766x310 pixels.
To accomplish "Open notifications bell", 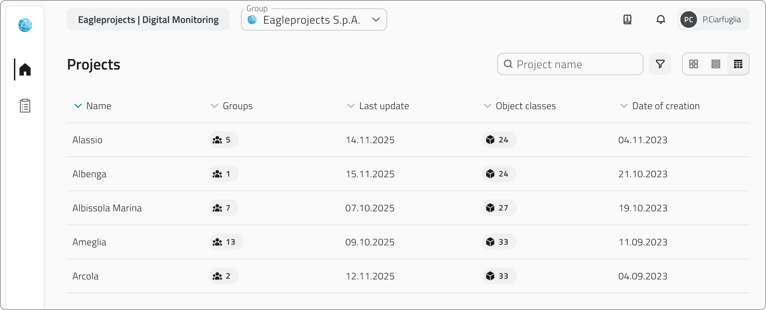I will click(x=661, y=19).
